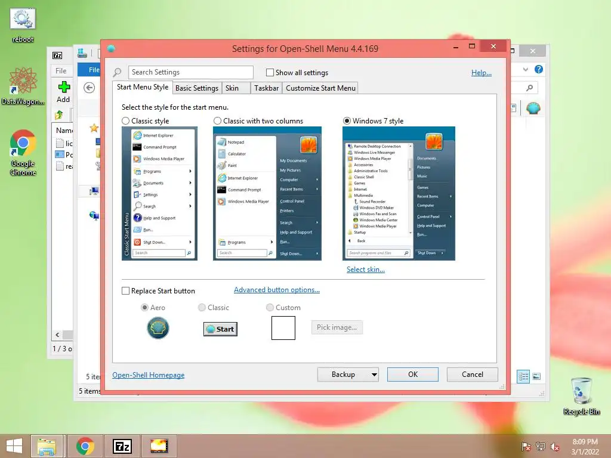The width and height of the screenshot is (611, 458).
Task: Click the blue help question mark icon
Action: 539,69
